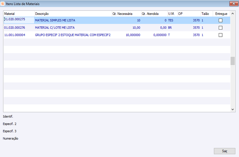Select material code 01.020.000275 cell
Image resolution: width=239 pixels, height=157 pixels.
(19, 20)
